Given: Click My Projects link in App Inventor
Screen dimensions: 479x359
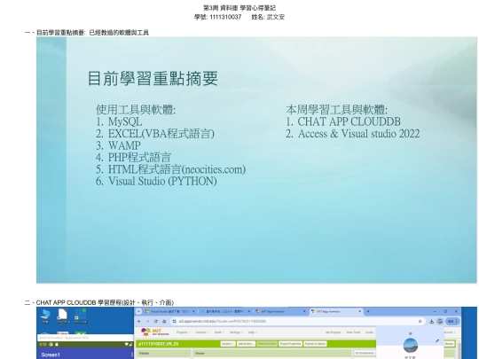Looking at the screenshot, I should [334, 332].
